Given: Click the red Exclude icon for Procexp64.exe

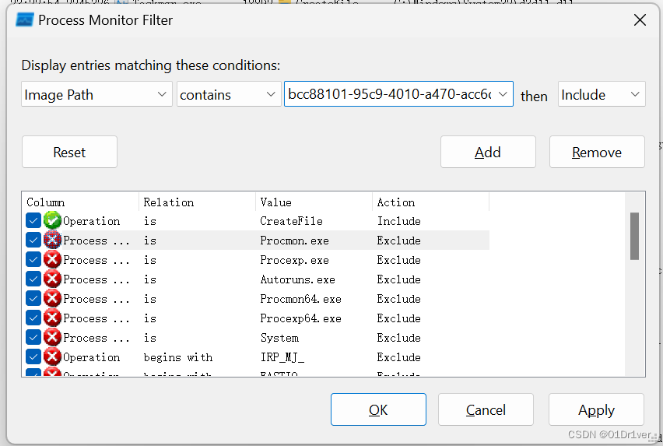Looking at the screenshot, I should [x=52, y=318].
